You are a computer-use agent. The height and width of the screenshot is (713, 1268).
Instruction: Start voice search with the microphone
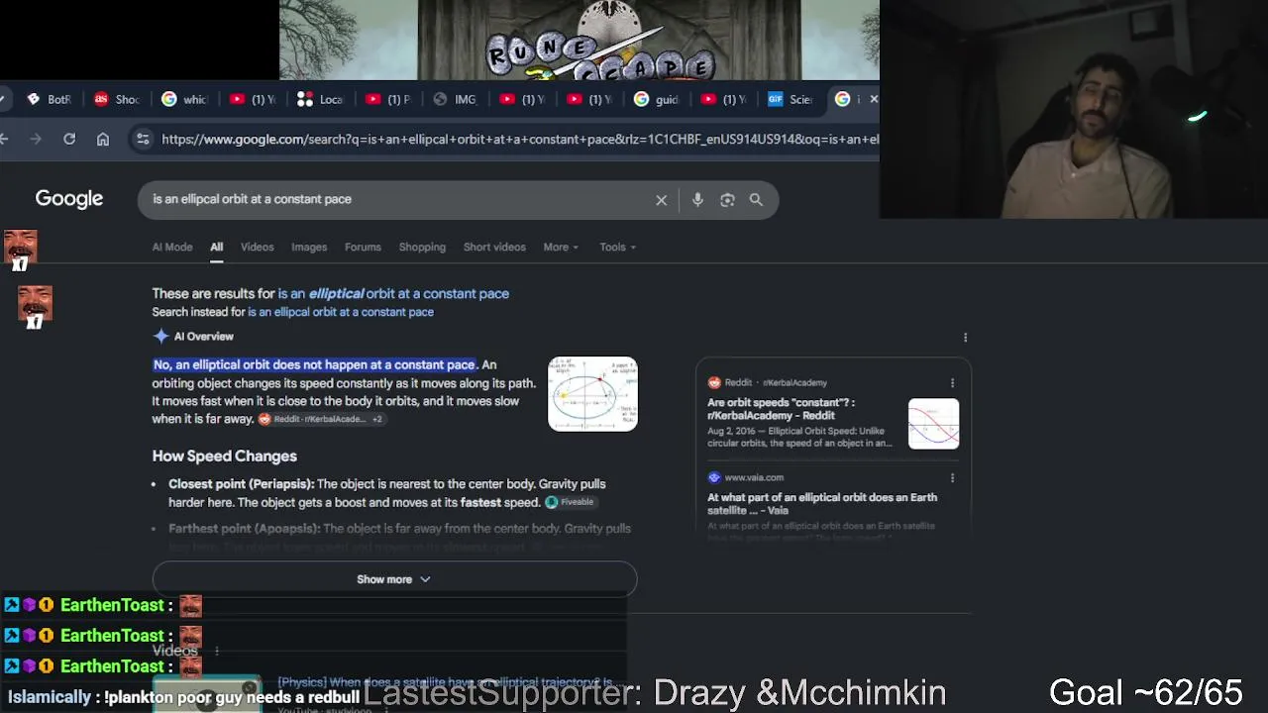click(697, 200)
